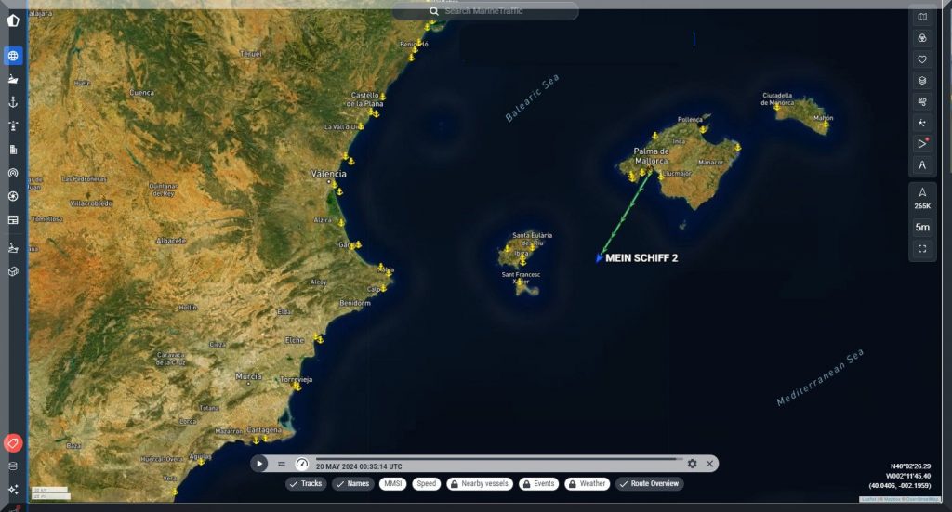Image resolution: width=952 pixels, height=512 pixels.
Task: Click the 5m time interval selector
Action: click(x=921, y=227)
